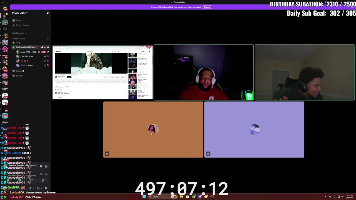Open Discord from the taskbar
This screenshot has width=356, height=200.
click(200, 197)
